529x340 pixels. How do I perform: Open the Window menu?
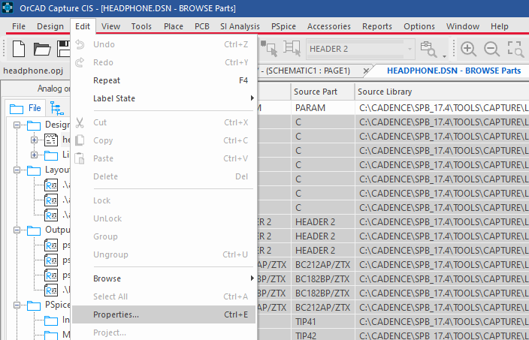click(x=463, y=26)
